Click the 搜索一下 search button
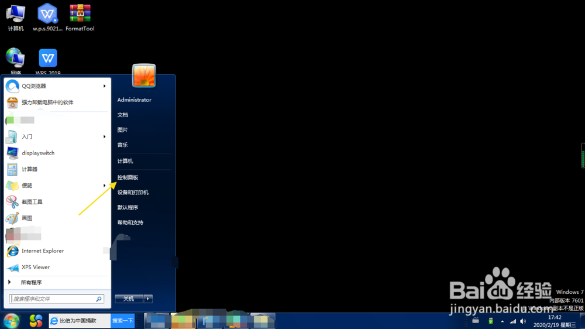The image size is (585, 329). [x=122, y=321]
